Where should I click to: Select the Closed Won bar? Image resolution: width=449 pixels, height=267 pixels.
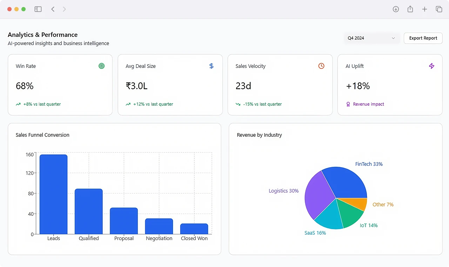tap(194, 229)
